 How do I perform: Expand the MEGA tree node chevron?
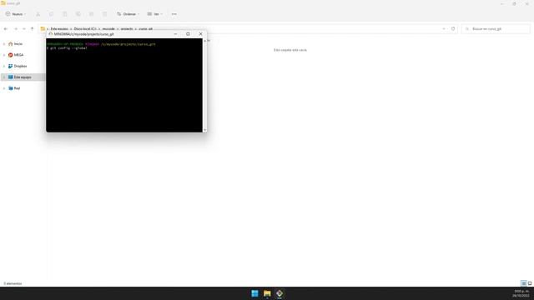4,55
